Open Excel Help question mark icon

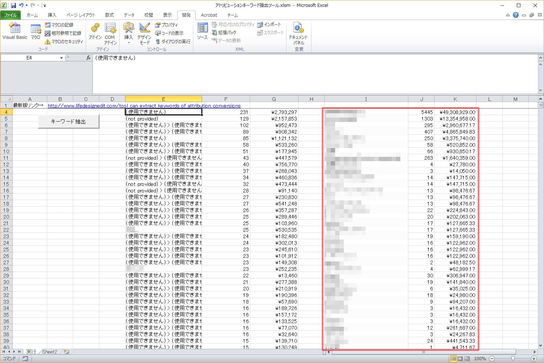pos(515,15)
